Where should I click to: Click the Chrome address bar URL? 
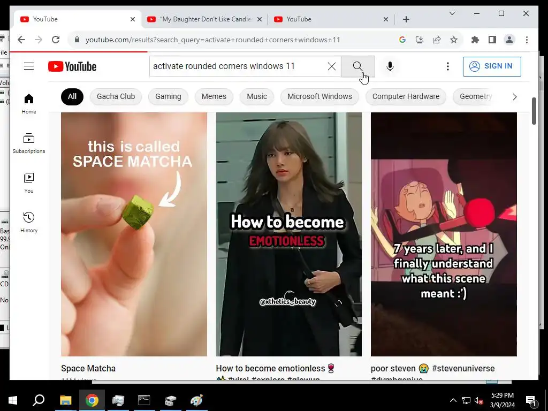coord(212,40)
